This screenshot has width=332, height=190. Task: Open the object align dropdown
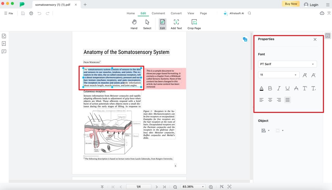(x=265, y=131)
